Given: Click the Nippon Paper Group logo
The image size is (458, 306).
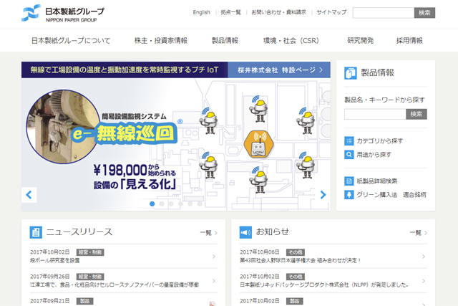Looking at the screenshot, I should coord(63,13).
